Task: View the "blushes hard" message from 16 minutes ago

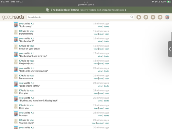Action: [x=100, y=41]
